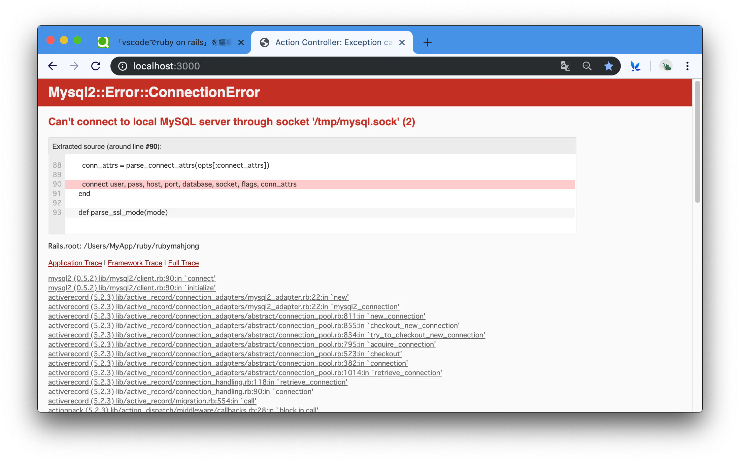Open Chrome three-dot menu

pos(687,66)
